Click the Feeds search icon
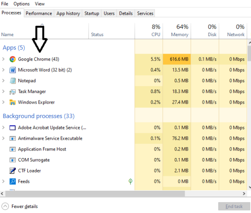The width and height of the screenshot is (251, 213). pos(12,181)
